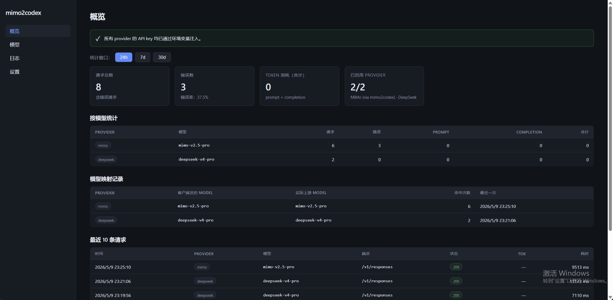Click the COMPLETION column header
Viewport: 613px width, 300px height.
(x=529, y=132)
